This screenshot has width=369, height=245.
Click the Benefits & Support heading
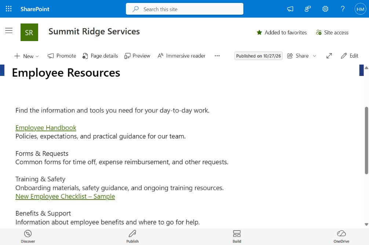click(43, 213)
